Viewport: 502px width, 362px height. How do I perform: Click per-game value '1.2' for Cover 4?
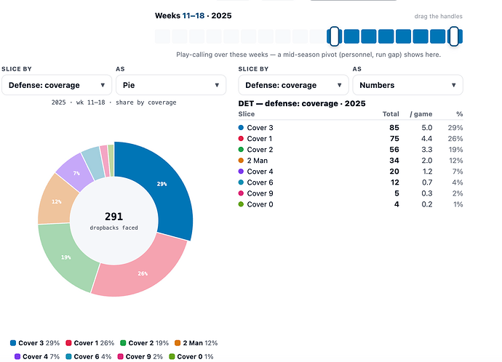coord(427,172)
